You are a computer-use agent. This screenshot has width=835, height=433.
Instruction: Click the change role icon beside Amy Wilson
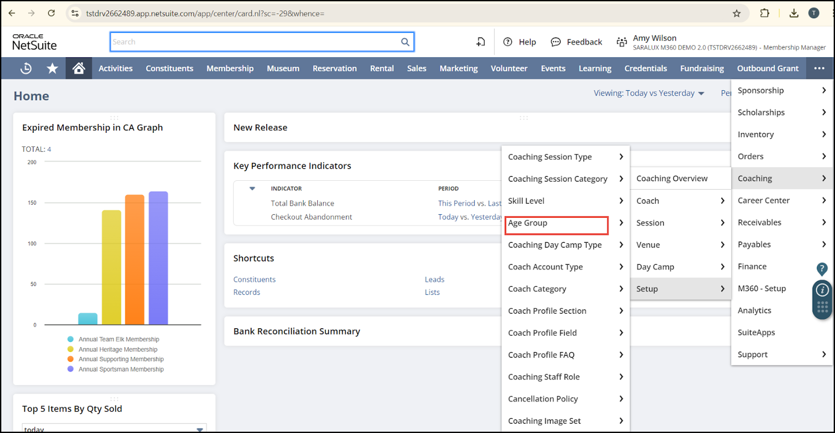(x=622, y=42)
